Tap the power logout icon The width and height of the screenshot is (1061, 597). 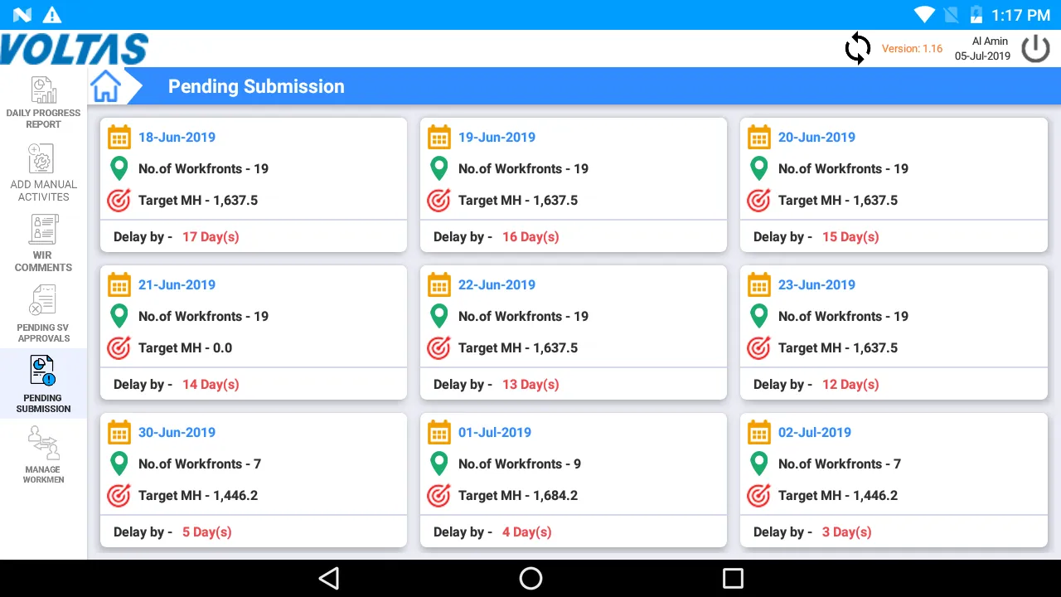click(x=1035, y=49)
